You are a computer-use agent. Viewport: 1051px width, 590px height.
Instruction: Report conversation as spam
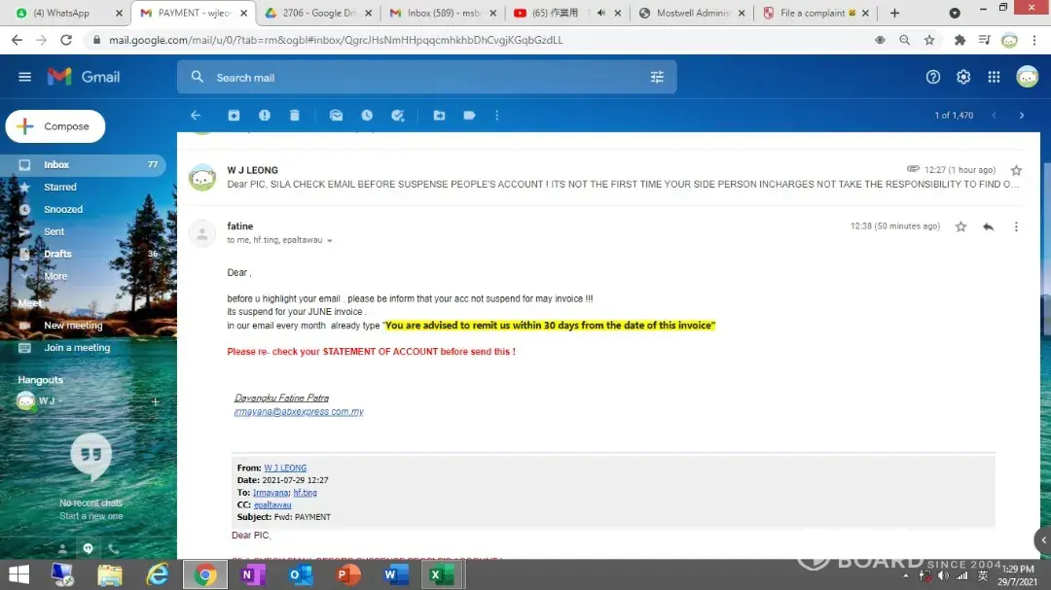[265, 116]
